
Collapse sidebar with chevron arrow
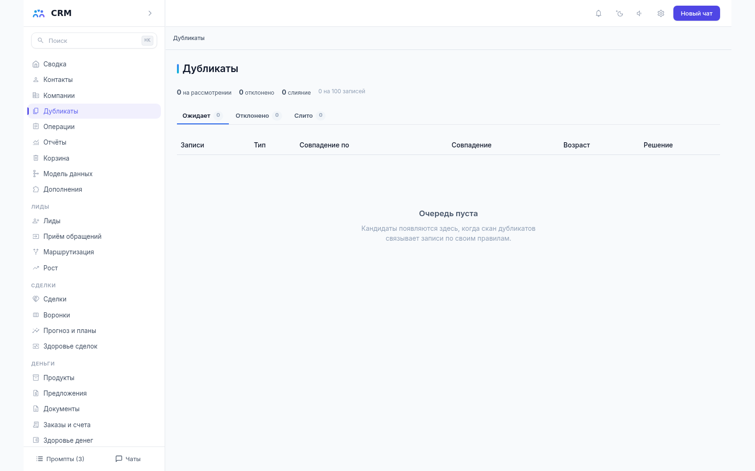pyautogui.click(x=150, y=13)
